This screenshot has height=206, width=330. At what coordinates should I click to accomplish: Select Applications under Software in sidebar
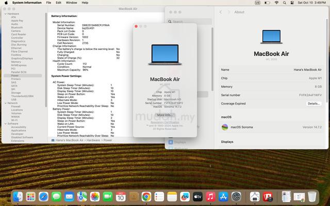click(19, 130)
